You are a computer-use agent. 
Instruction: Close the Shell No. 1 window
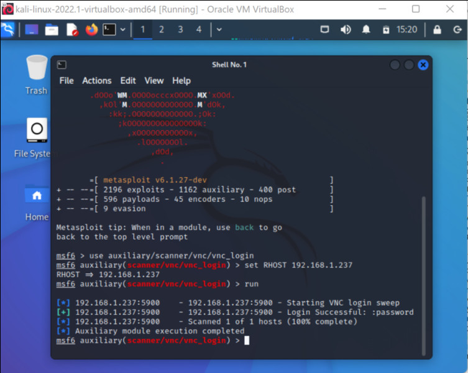click(423, 65)
